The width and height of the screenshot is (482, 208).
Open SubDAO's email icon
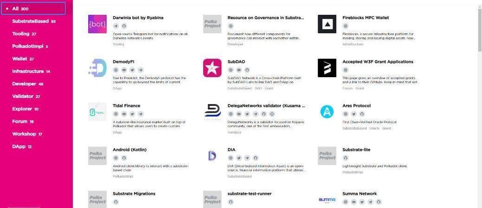239,70
